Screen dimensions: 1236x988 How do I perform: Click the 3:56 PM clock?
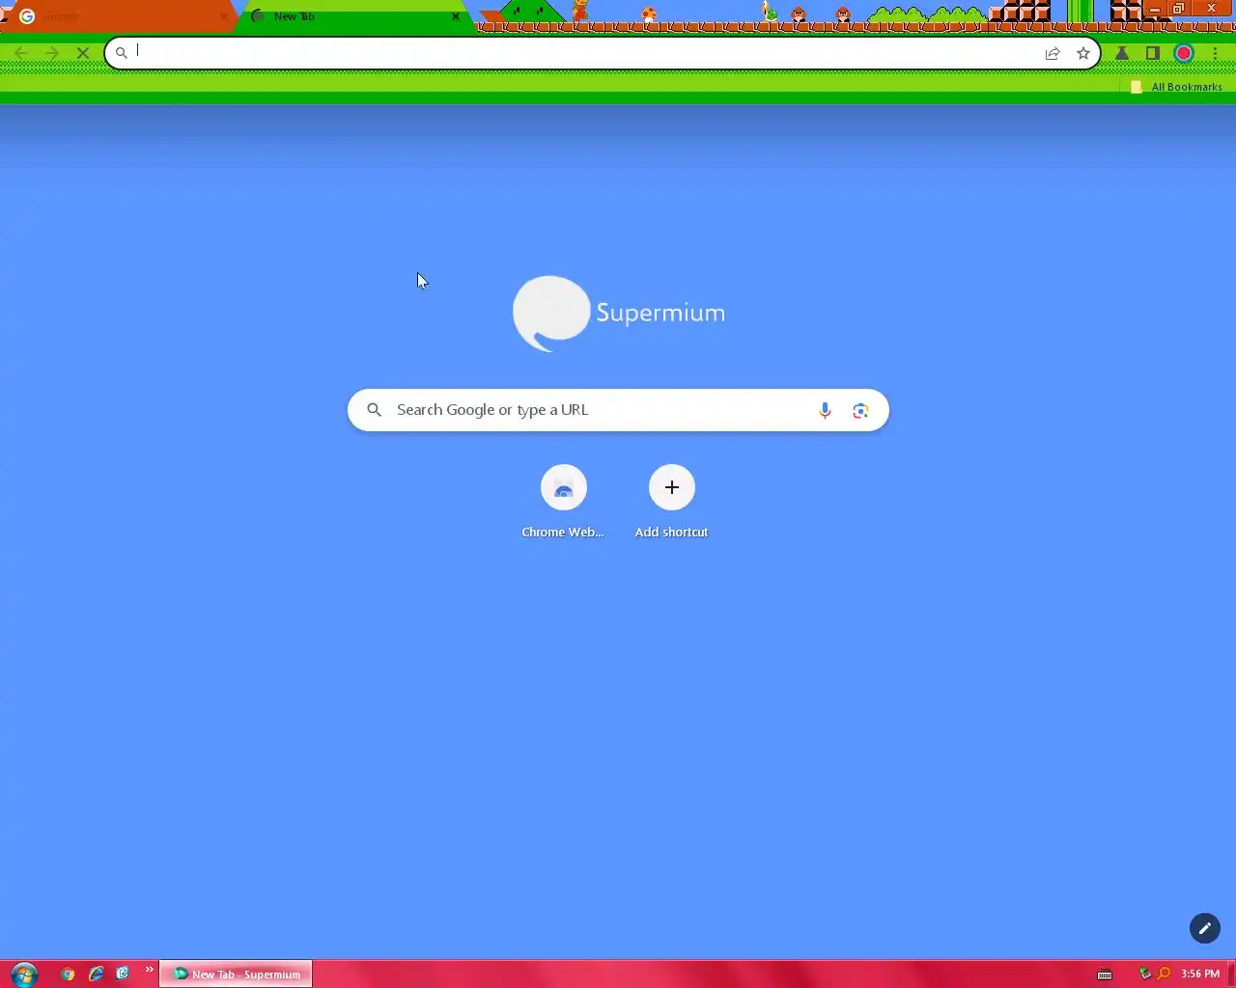[1200, 974]
